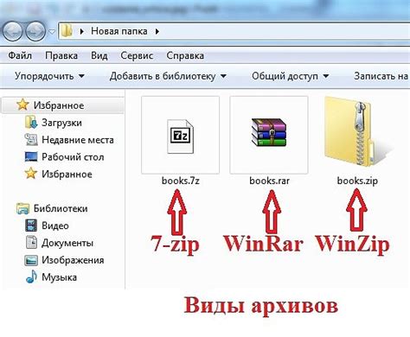Image resolution: width=410 pixels, height=337 pixels.
Task: Open recent pages dropdown next to Forward
Action: pos(52,31)
